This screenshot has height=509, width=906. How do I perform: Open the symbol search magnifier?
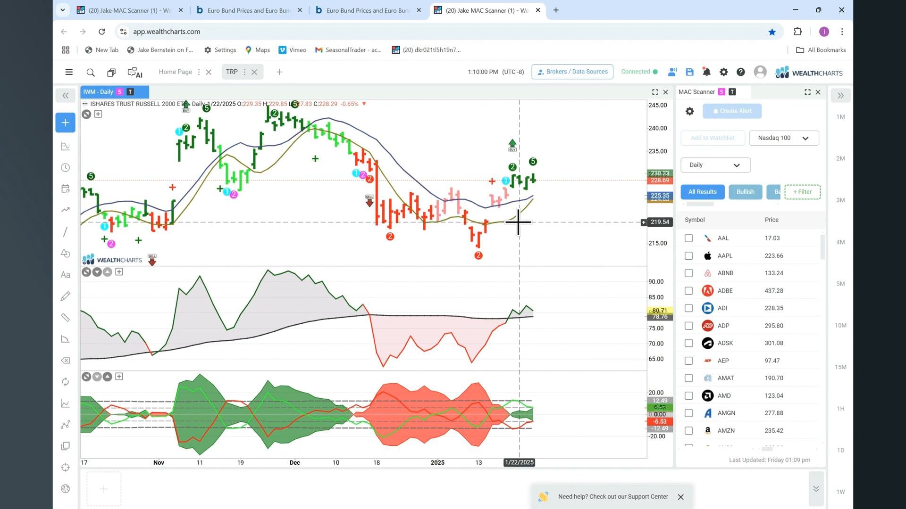[91, 72]
